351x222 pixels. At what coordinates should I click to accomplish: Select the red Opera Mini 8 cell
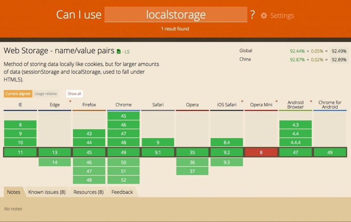[x=261, y=152]
